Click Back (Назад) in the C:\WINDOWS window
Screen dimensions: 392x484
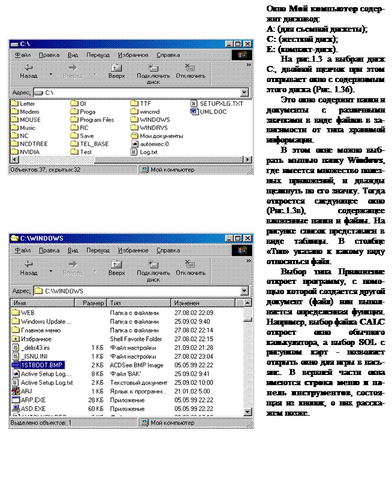[28, 268]
